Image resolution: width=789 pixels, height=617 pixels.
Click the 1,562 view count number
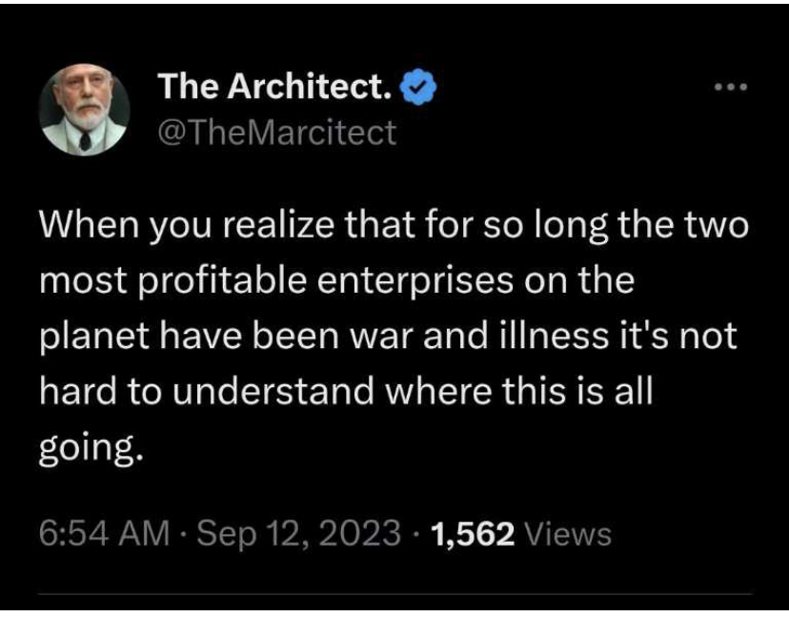click(x=474, y=534)
